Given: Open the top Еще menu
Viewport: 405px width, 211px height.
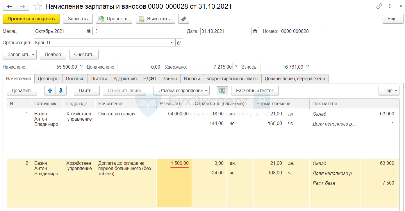Looking at the screenshot, I should click(x=393, y=19).
